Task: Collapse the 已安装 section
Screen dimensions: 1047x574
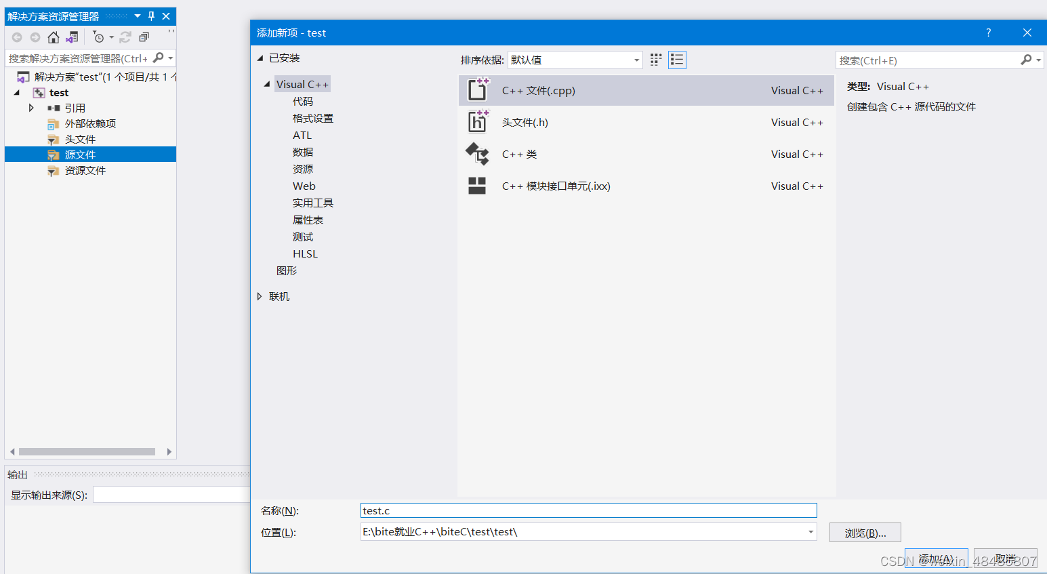Action: click(x=260, y=58)
